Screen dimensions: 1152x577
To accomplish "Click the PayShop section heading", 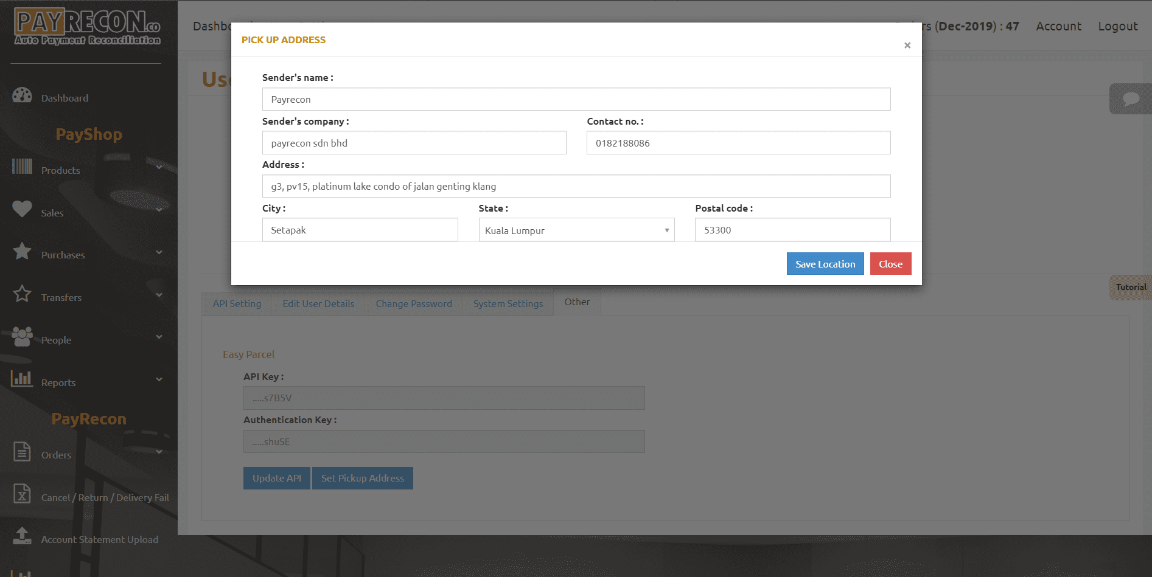I will 89,134.
